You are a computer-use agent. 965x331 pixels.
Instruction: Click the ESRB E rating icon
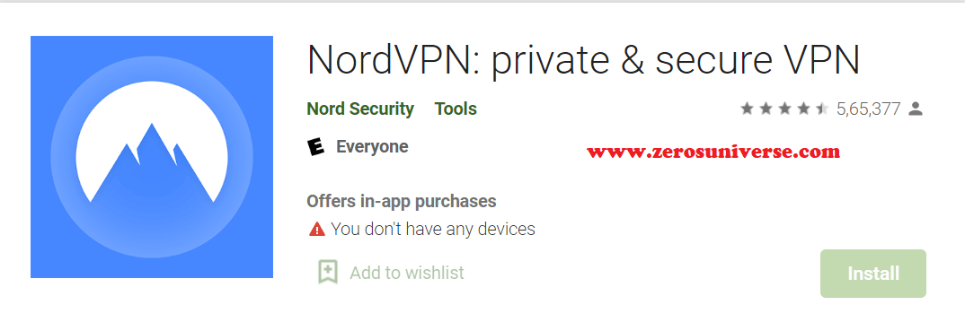pyautogui.click(x=315, y=147)
